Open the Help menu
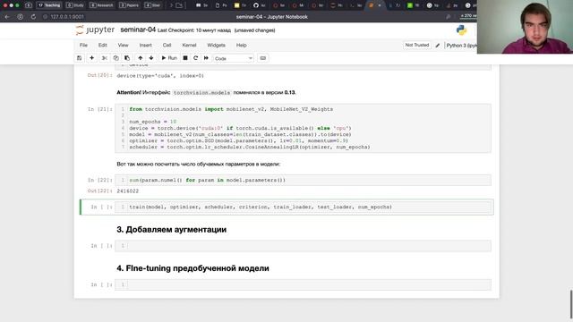 click(x=241, y=46)
